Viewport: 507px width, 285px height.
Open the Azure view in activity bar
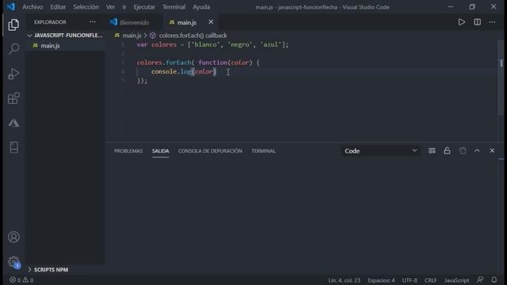click(x=13, y=123)
